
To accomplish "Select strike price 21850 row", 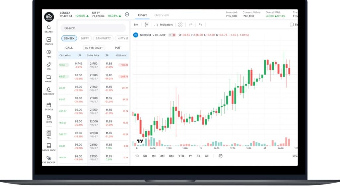I will click(x=93, y=88).
